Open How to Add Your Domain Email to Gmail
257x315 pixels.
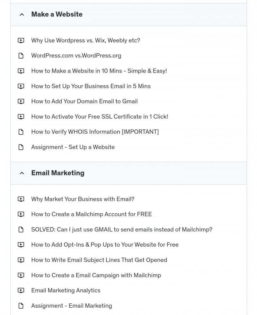click(84, 101)
